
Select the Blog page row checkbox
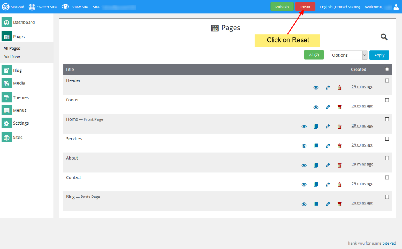pyautogui.click(x=387, y=197)
